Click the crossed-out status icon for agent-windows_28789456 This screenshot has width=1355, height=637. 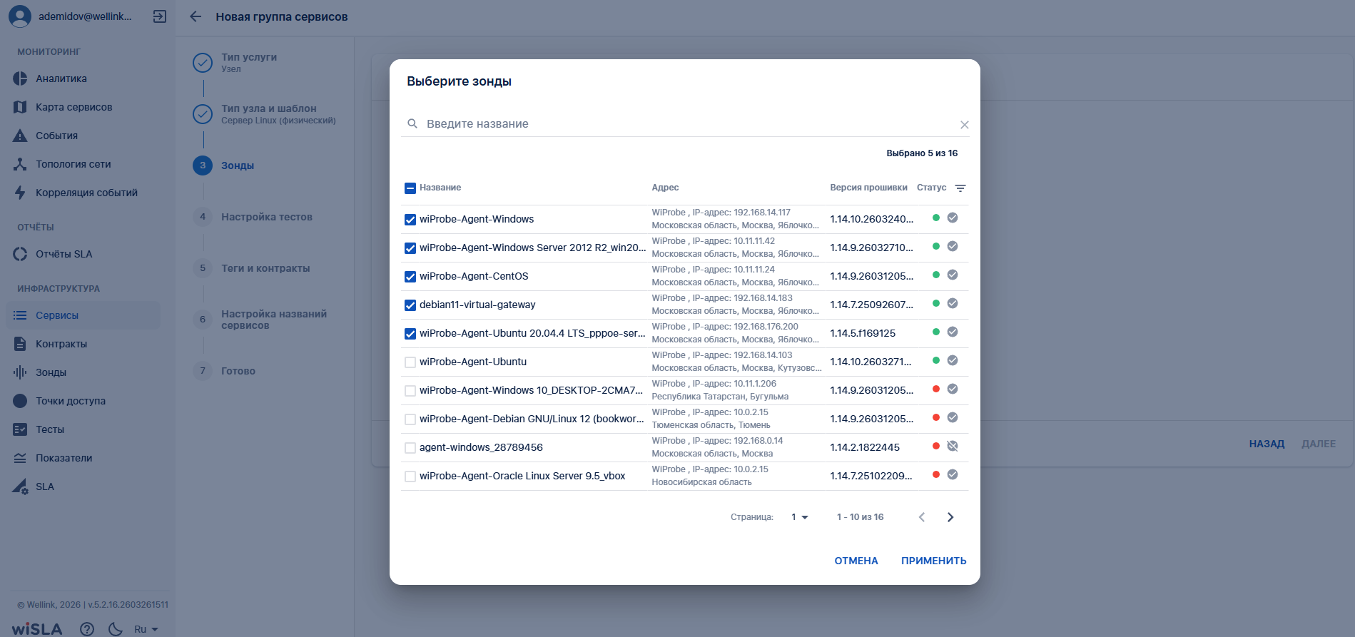953,446
